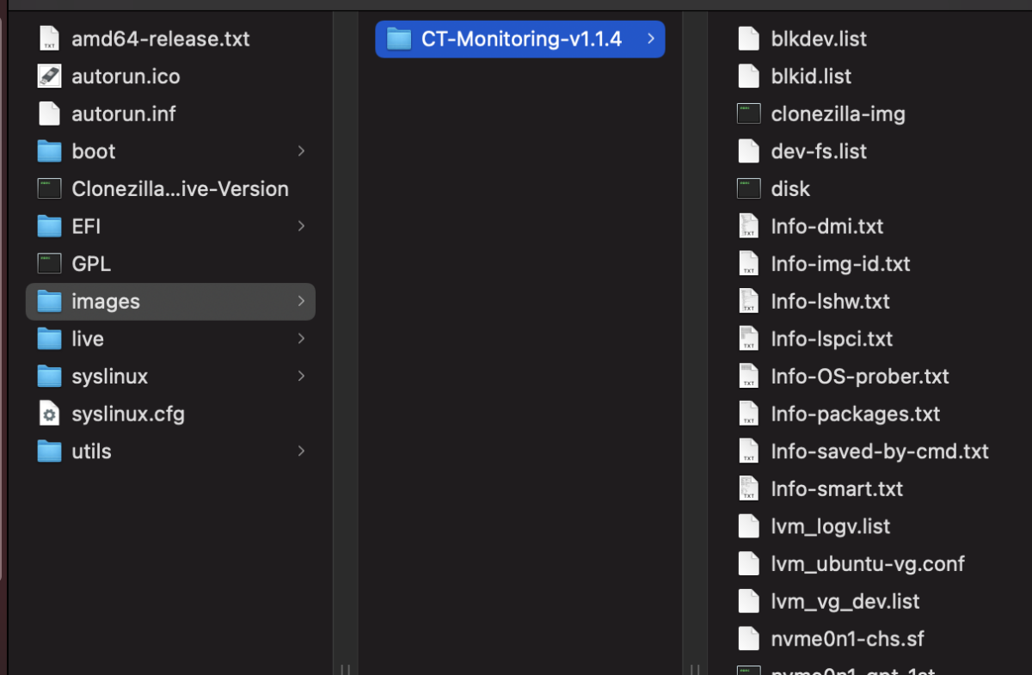The image size is (1032, 675).
Task: Click the second column resize handle
Action: pyautogui.click(x=695, y=668)
